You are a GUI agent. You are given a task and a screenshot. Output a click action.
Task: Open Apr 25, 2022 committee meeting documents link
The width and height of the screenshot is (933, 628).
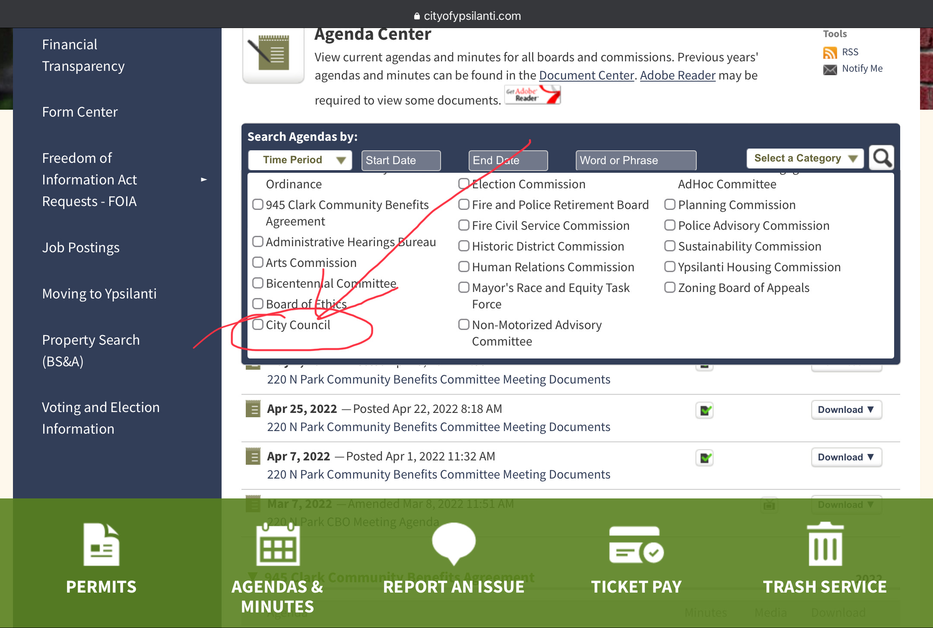pos(438,427)
